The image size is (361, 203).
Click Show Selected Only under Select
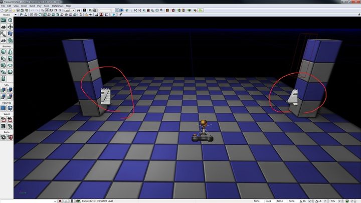[x=3, y=119]
